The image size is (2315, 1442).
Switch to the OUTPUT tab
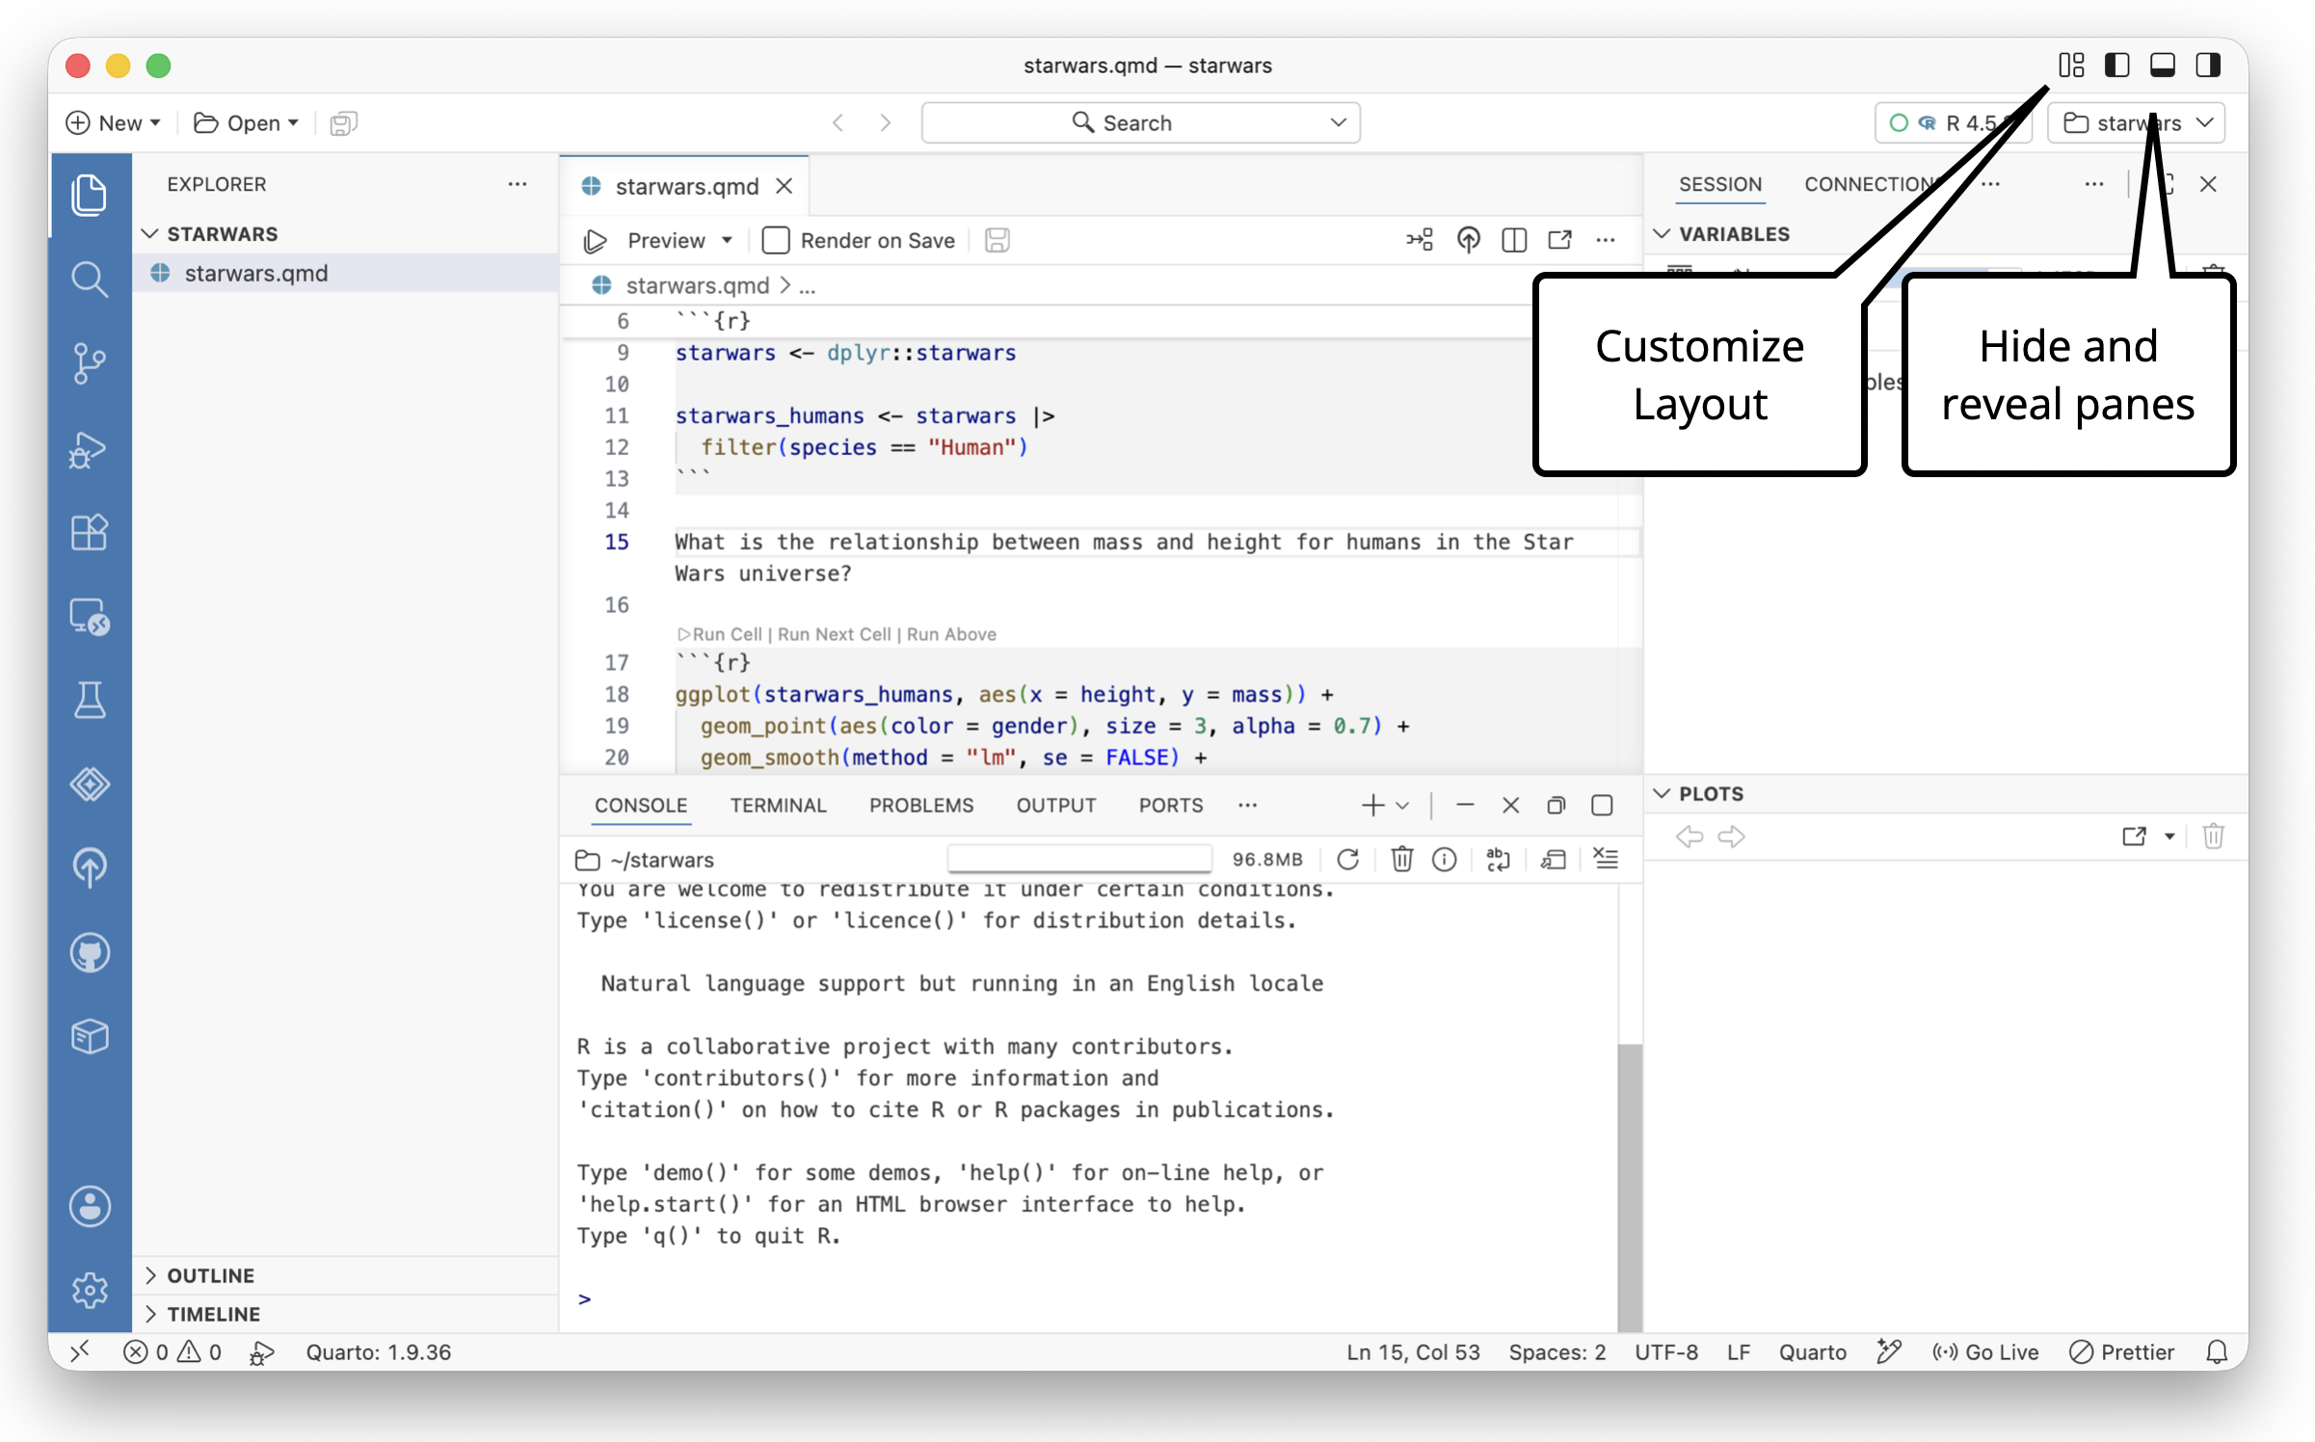click(1056, 805)
